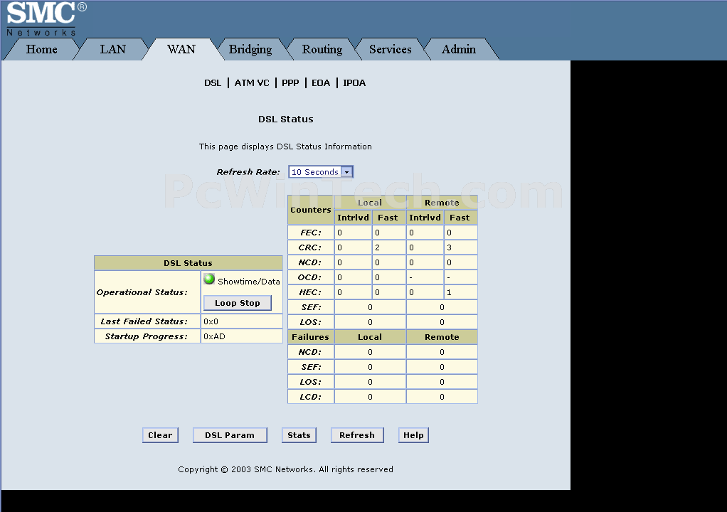
Task: Open the Bridging tab
Action: [250, 49]
